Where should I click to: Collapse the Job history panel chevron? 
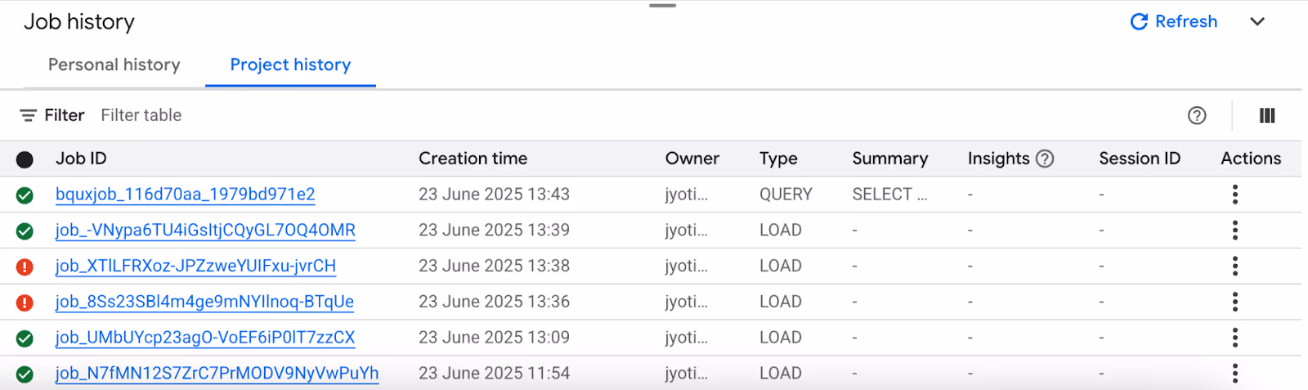click(x=1257, y=22)
